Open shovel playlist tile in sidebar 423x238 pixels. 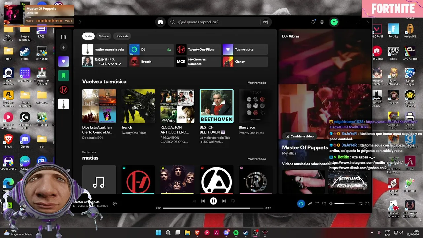[x=64, y=104]
